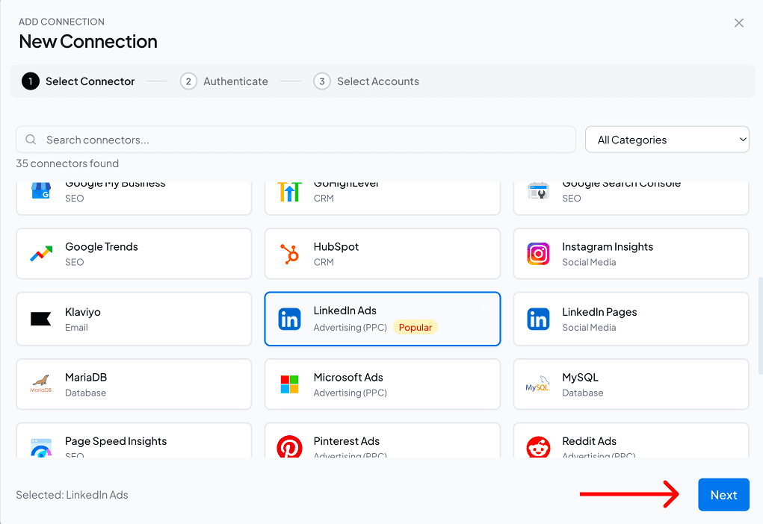Click the magnifier icon in search box

[x=31, y=140]
